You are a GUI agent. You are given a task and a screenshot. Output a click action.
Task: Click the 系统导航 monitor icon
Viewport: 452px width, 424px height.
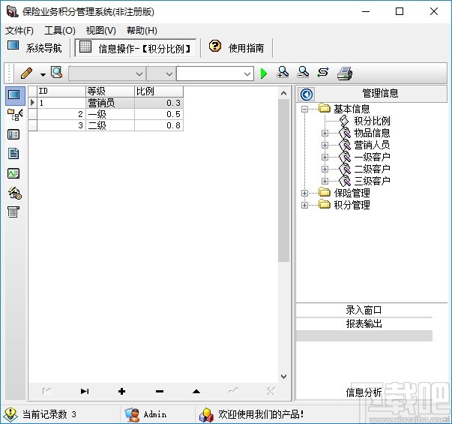tap(13, 46)
